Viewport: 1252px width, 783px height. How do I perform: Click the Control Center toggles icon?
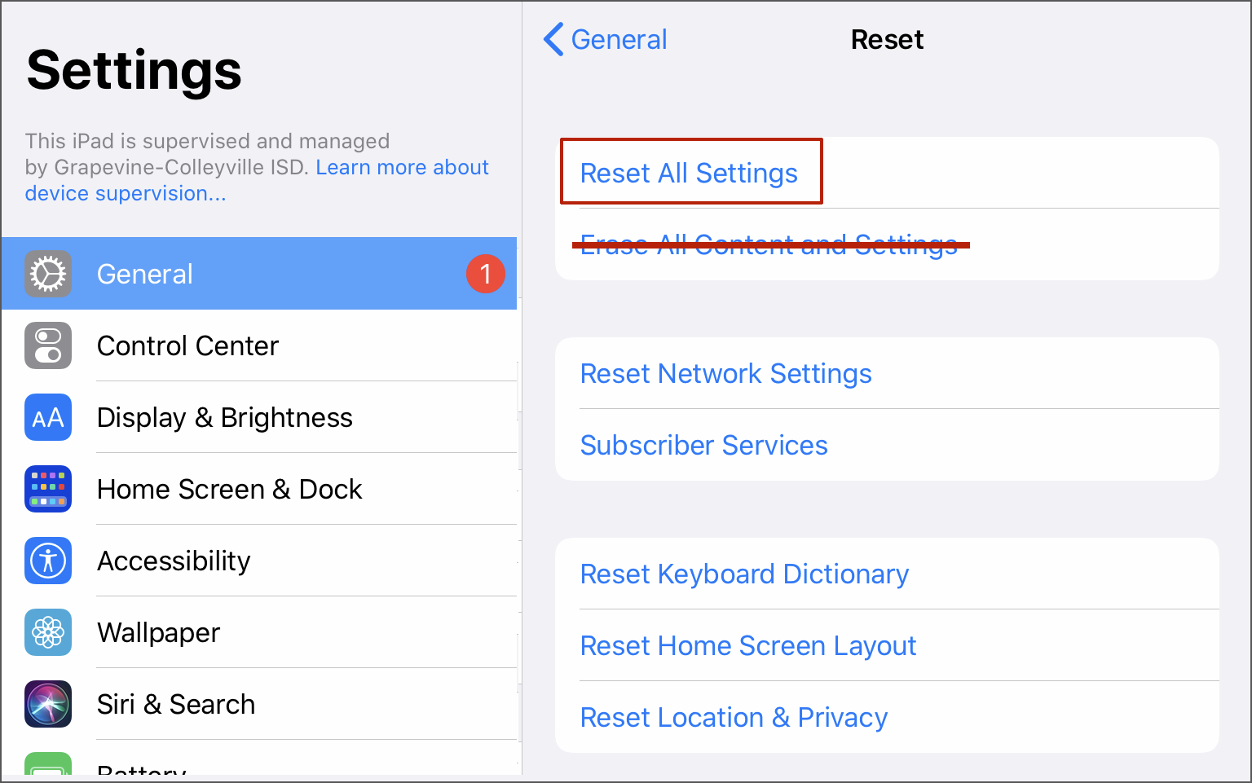(48, 345)
